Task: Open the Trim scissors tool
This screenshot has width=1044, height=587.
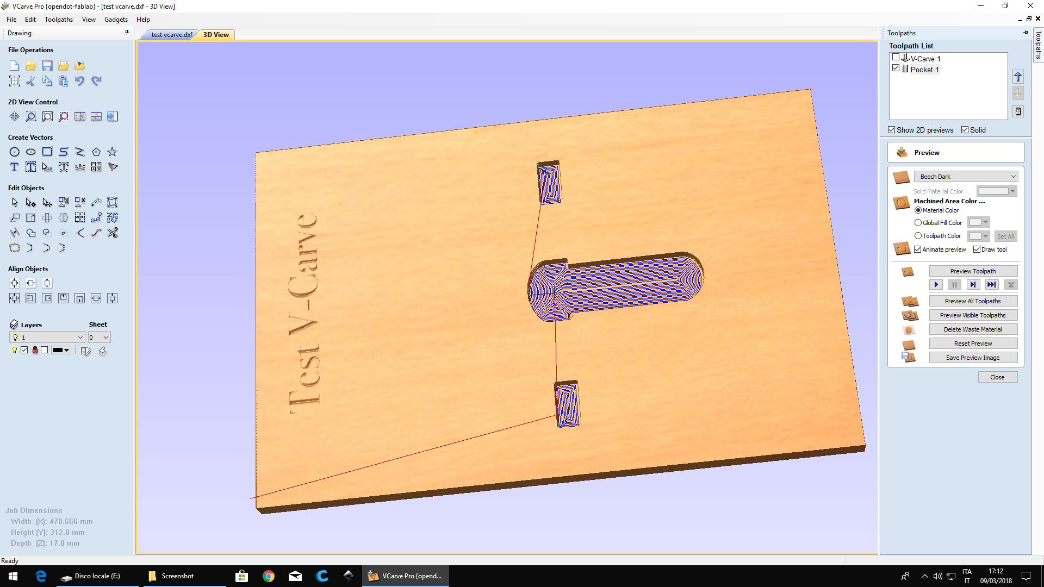Action: pyautogui.click(x=113, y=233)
